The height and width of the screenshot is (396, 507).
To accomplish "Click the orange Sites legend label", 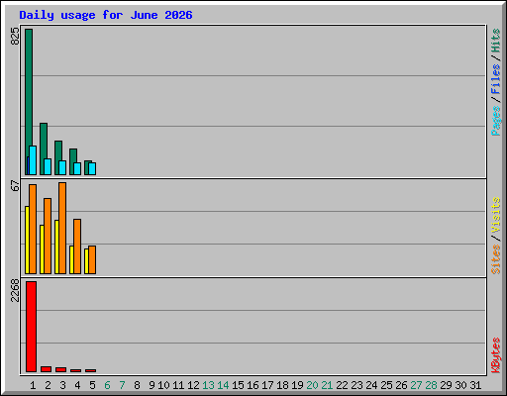I will pyautogui.click(x=495, y=259).
